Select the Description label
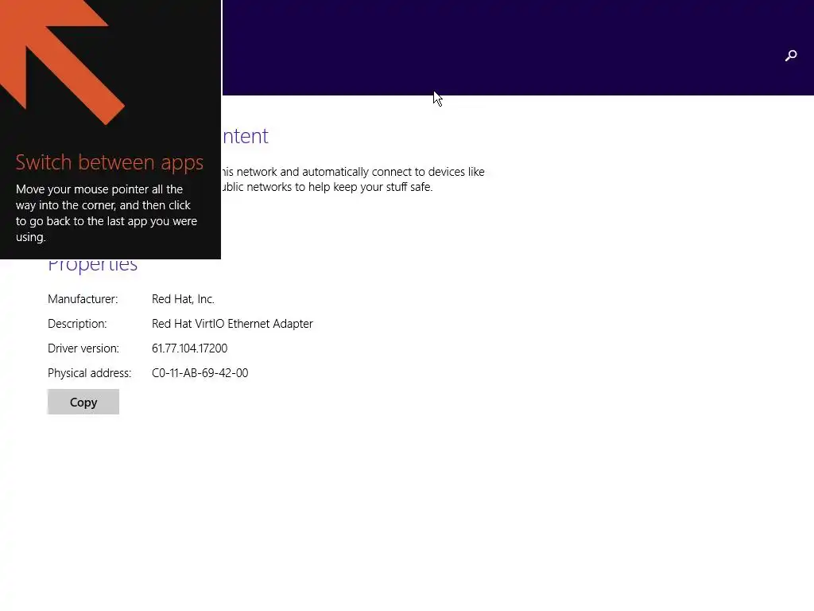The image size is (814, 611). point(77,324)
